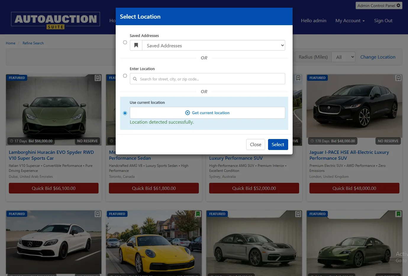Click the Bid $66,000.00 label
The height and width of the screenshot is (276, 408).
[x=41, y=141]
